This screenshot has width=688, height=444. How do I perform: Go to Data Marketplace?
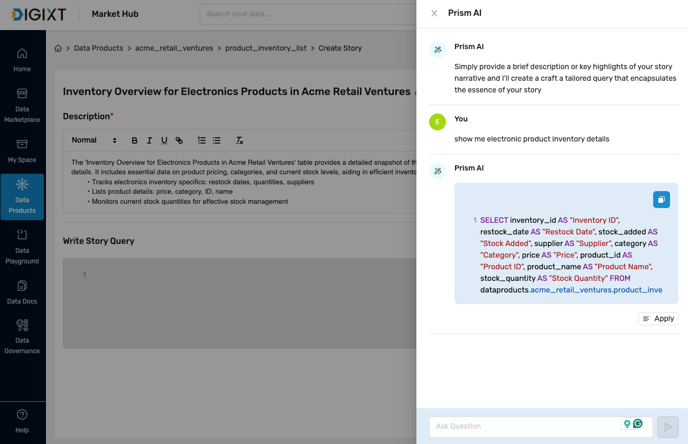22,106
